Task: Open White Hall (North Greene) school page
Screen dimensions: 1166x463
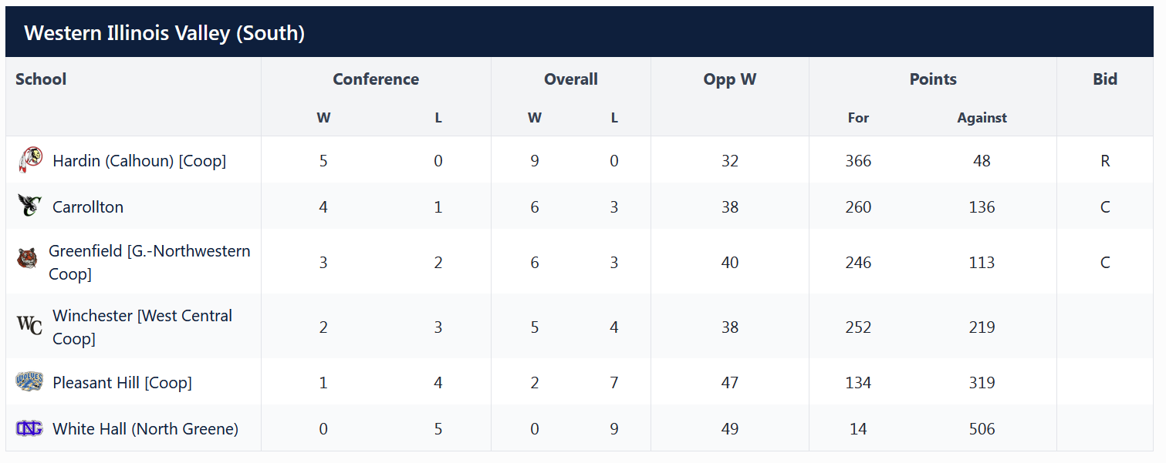Action: click(x=145, y=429)
